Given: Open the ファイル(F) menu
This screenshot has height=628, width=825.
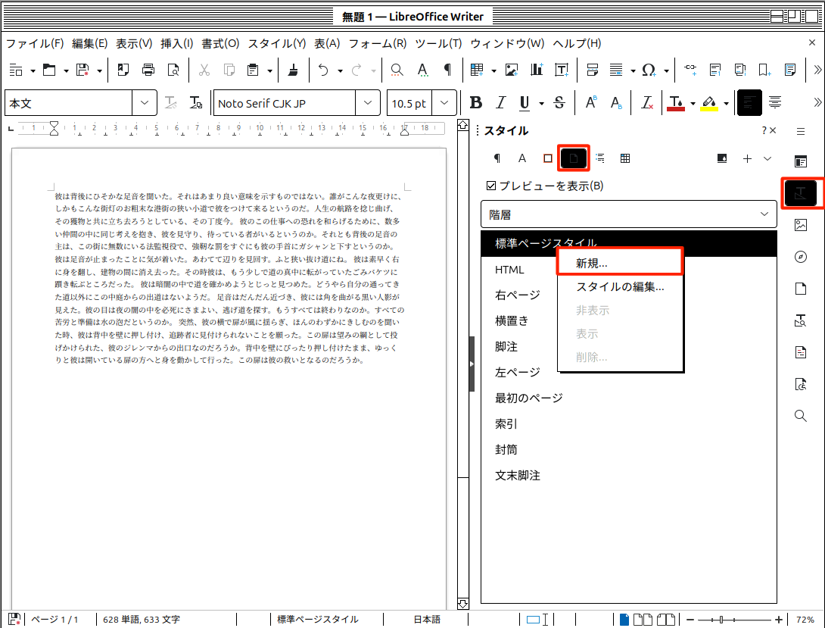Looking at the screenshot, I should click(x=35, y=43).
